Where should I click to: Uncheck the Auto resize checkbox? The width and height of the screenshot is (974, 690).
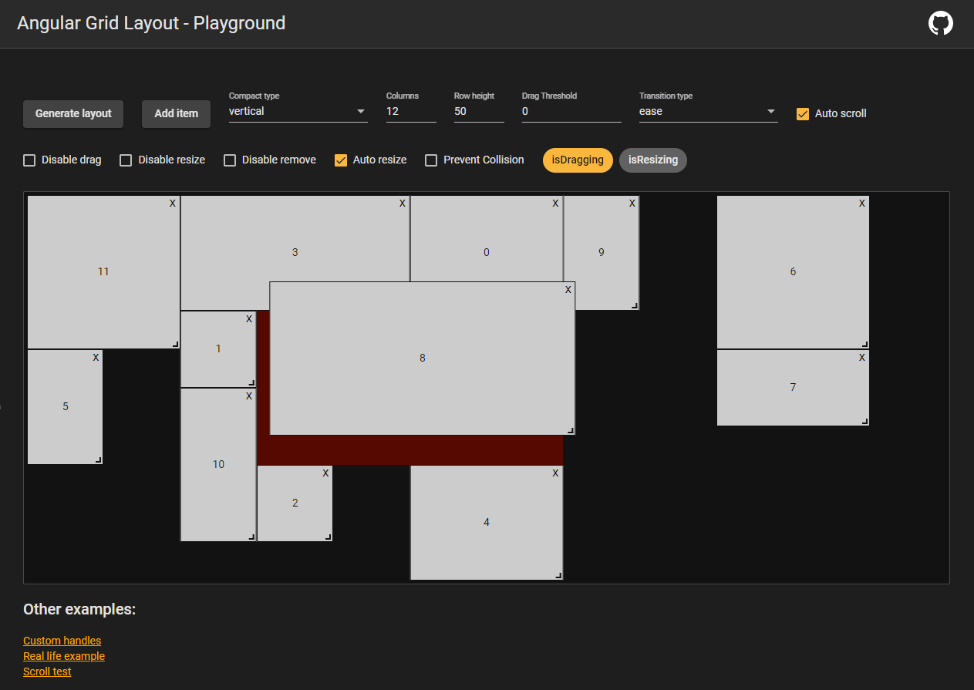(x=341, y=160)
